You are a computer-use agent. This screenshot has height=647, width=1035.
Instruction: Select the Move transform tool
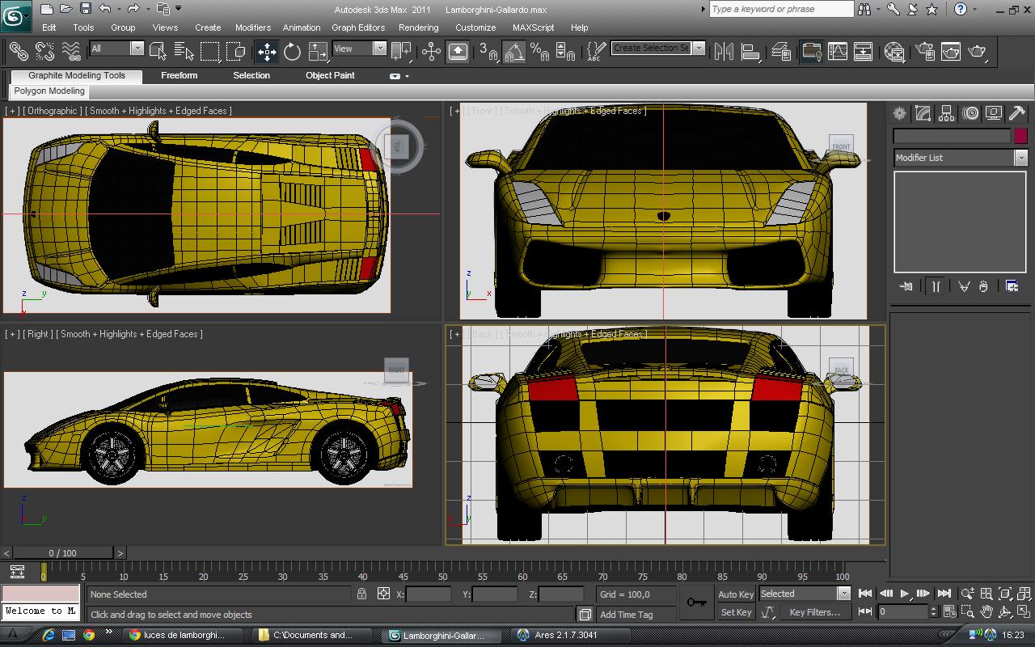coord(267,52)
